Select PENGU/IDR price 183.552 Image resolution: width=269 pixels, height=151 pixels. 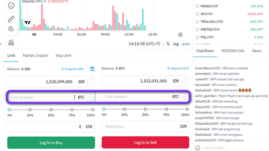pos(256,6)
